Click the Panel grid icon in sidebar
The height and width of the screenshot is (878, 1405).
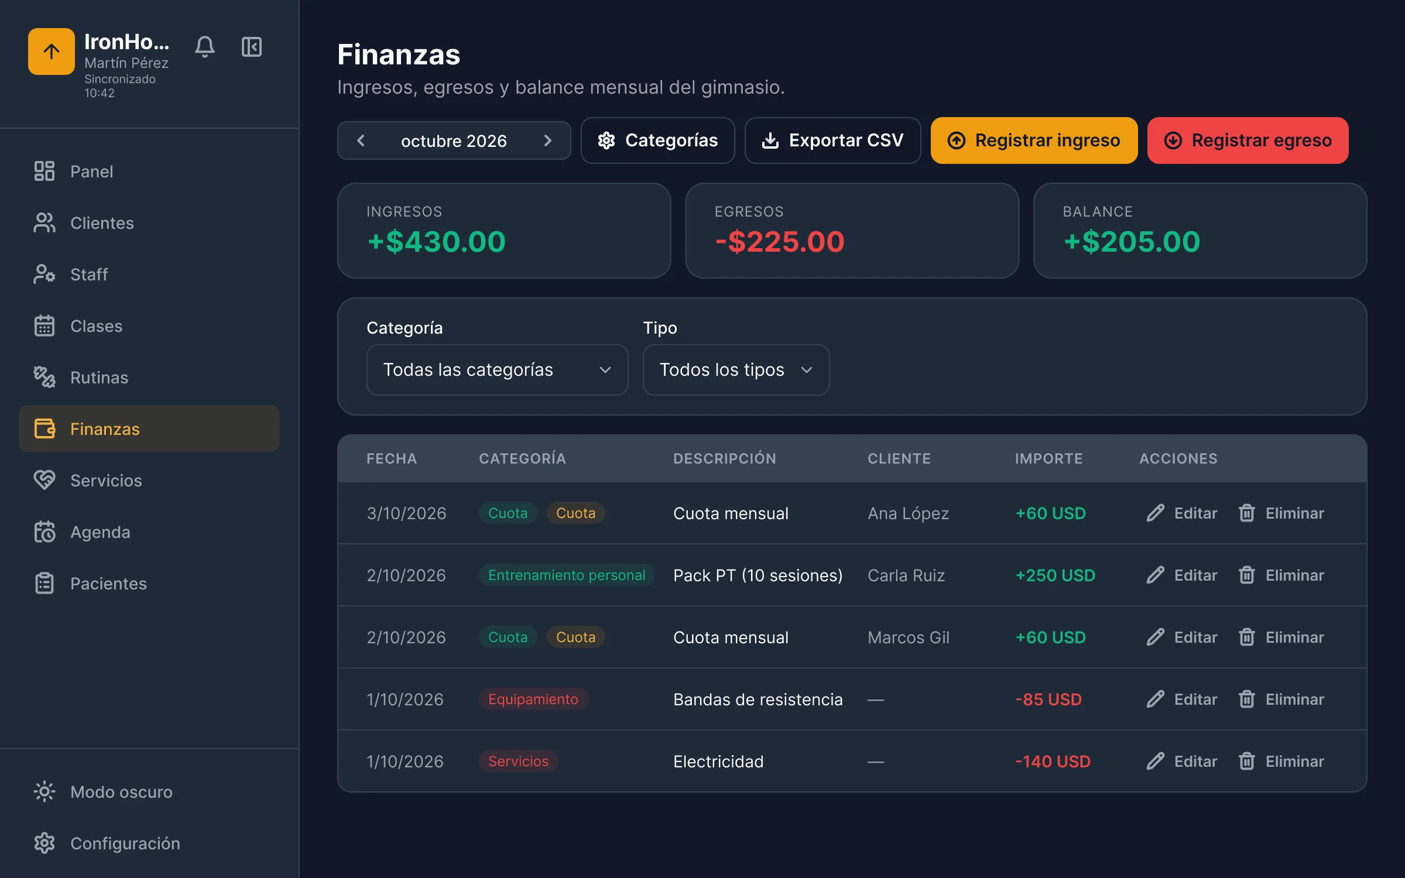pos(44,172)
